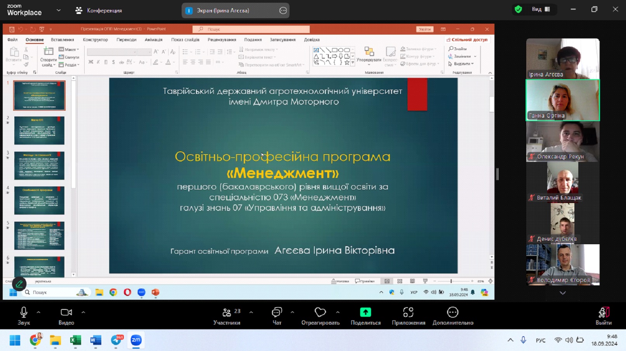Start slideshow from the status bar icon
Viewport: 626px width, 351px height.
pyautogui.click(x=425, y=281)
